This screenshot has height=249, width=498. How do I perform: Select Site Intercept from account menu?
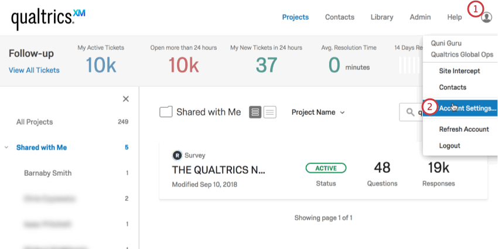pyautogui.click(x=459, y=71)
